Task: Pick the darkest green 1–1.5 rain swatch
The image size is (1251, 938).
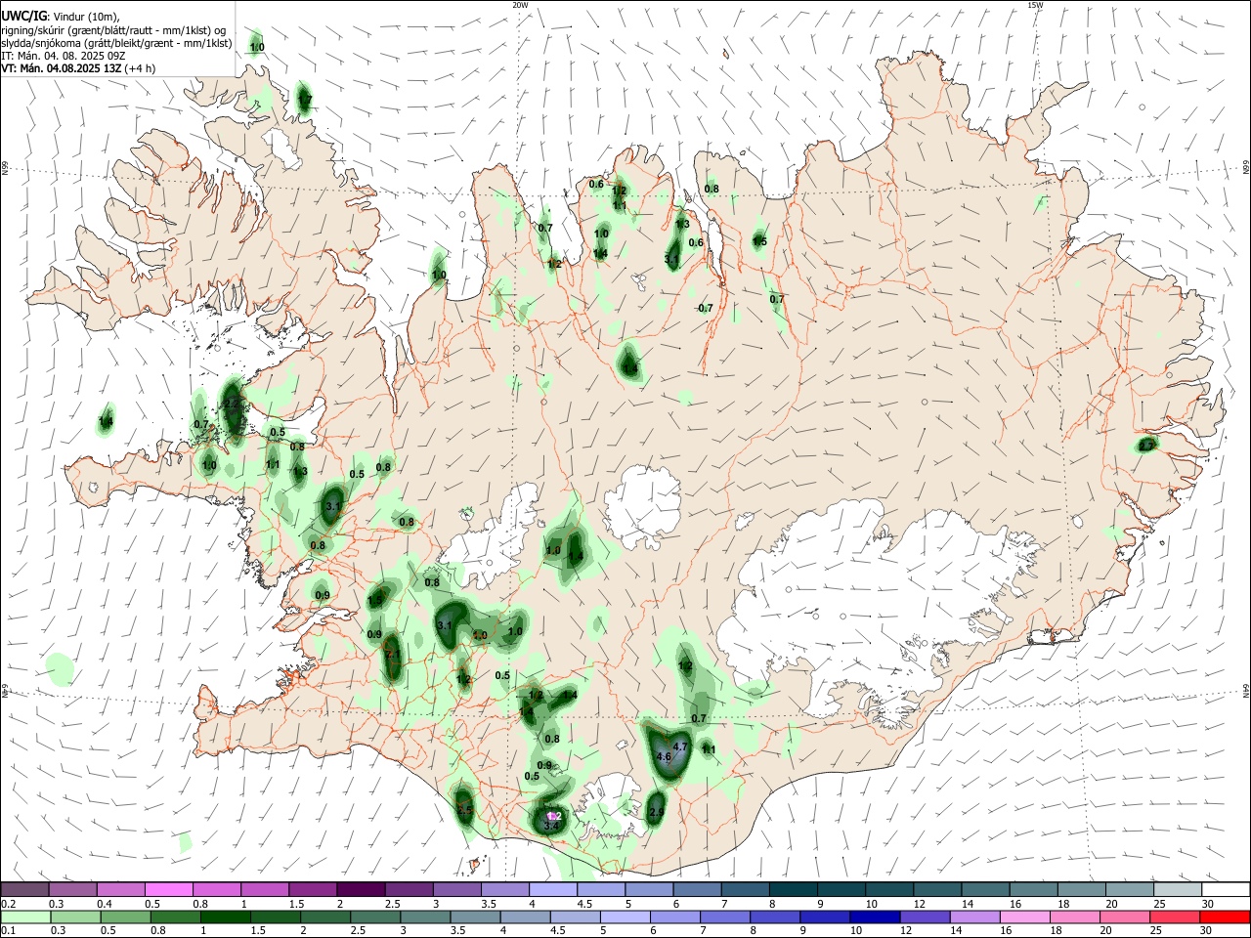Action: coord(225,917)
